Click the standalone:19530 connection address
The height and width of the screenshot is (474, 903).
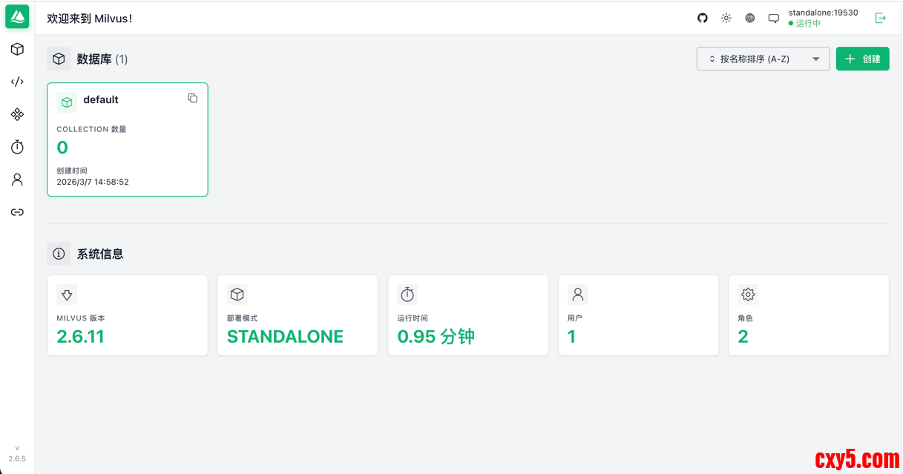coord(823,13)
